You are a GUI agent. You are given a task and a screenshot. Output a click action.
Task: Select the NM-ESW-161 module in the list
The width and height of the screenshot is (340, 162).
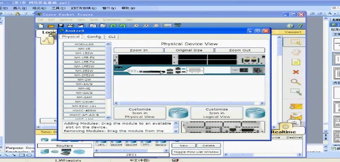84,106
